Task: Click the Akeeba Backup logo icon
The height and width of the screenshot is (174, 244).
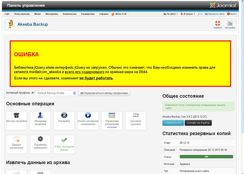Action: [11, 24]
